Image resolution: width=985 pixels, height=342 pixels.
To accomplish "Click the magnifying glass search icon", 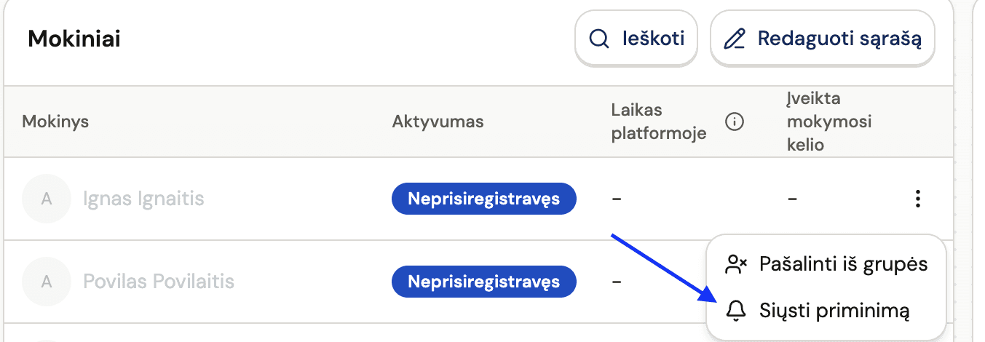I will pyautogui.click(x=598, y=39).
